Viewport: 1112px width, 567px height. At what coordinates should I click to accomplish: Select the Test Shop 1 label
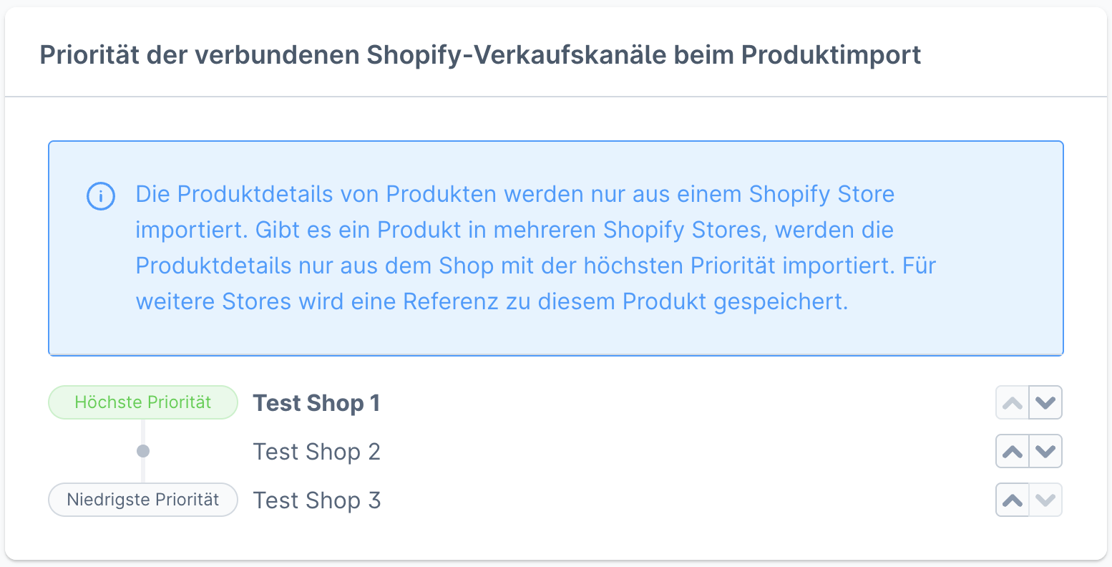click(x=316, y=403)
